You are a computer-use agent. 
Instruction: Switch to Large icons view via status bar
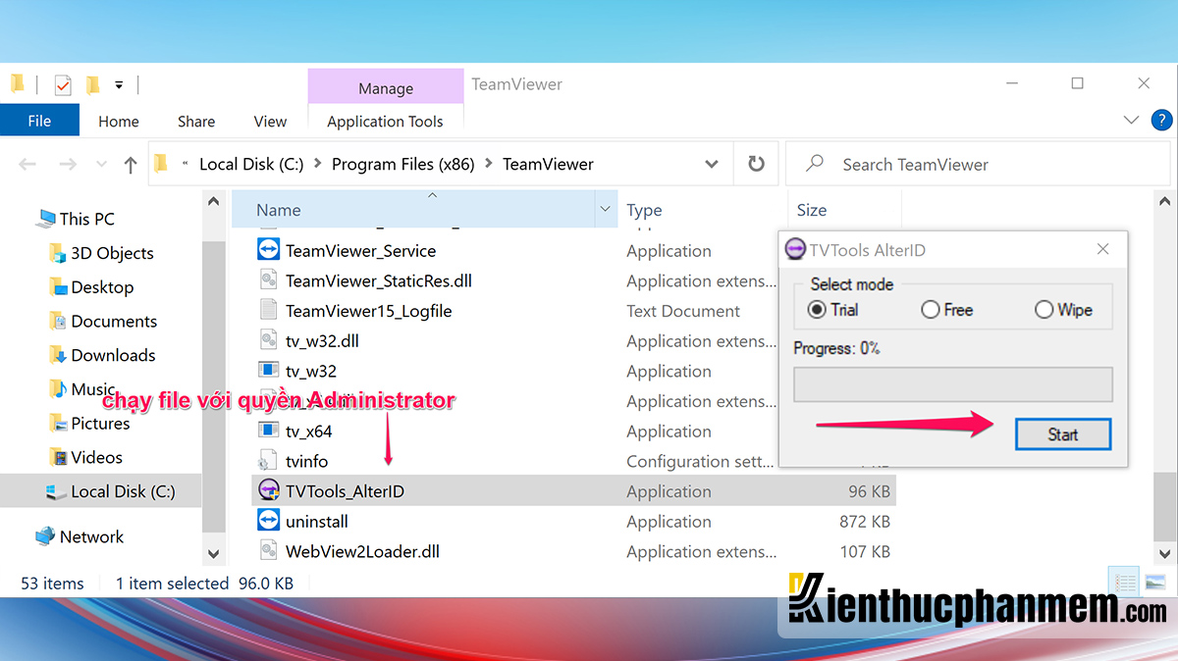coord(1154,584)
